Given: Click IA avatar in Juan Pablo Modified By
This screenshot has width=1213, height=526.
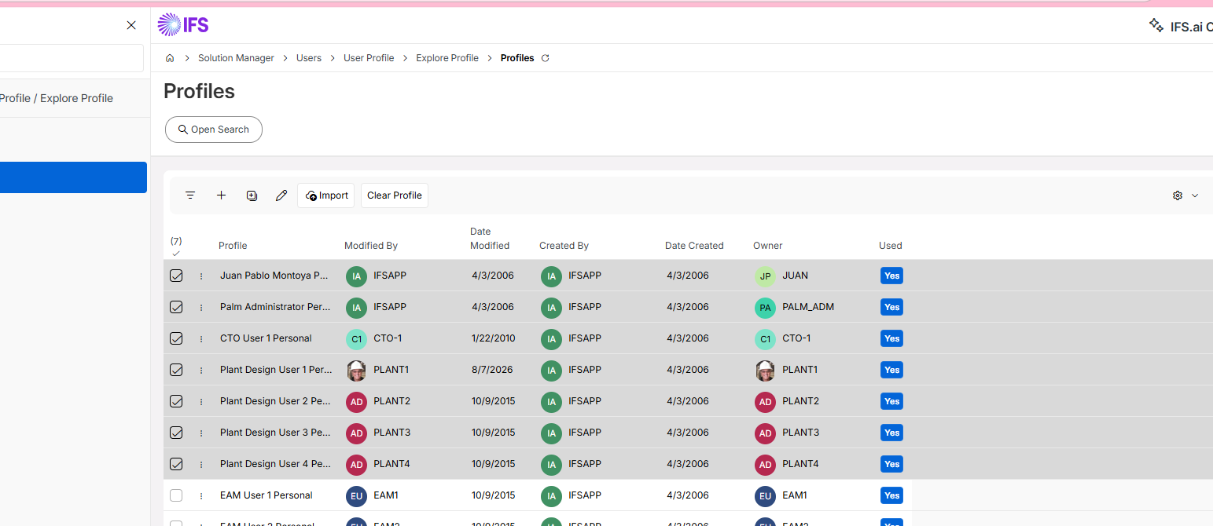Looking at the screenshot, I should click(x=356, y=276).
